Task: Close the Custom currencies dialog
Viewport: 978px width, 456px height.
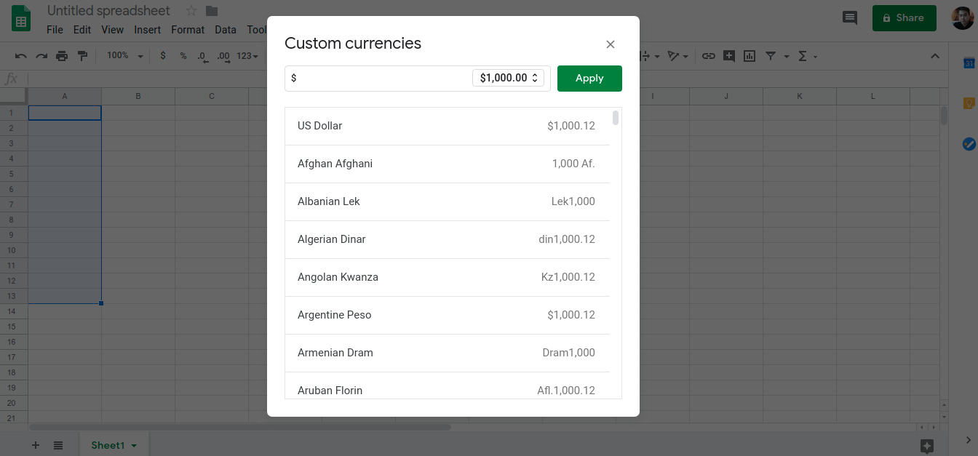Action: pos(611,44)
